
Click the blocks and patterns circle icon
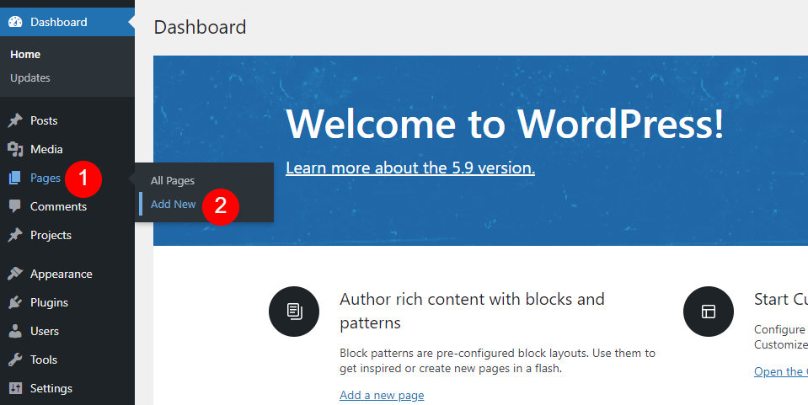[x=294, y=312]
